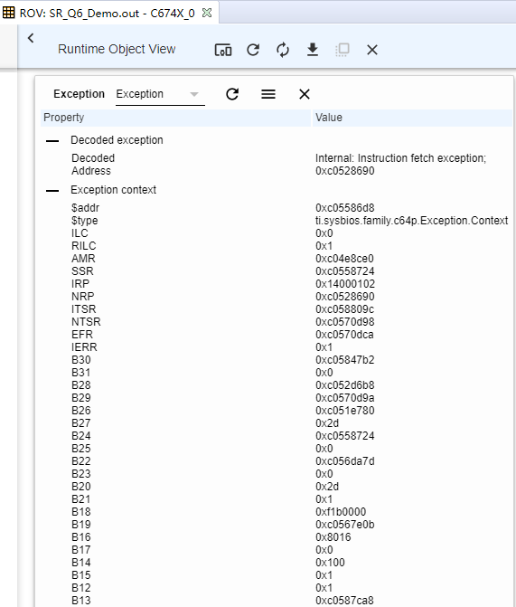516x607 pixels.
Task: Collapse the Exception context section
Action: [52, 191]
